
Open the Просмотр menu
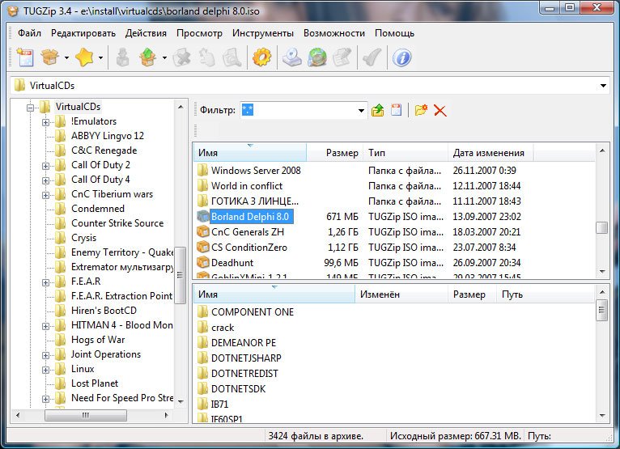pos(199,33)
